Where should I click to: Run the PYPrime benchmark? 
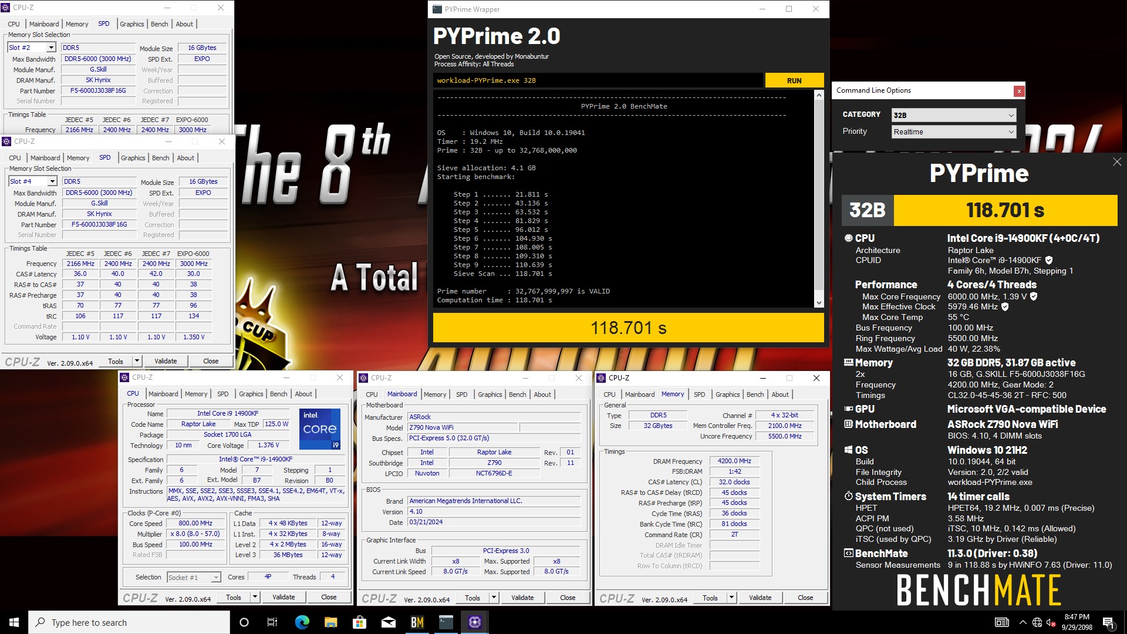tap(794, 80)
